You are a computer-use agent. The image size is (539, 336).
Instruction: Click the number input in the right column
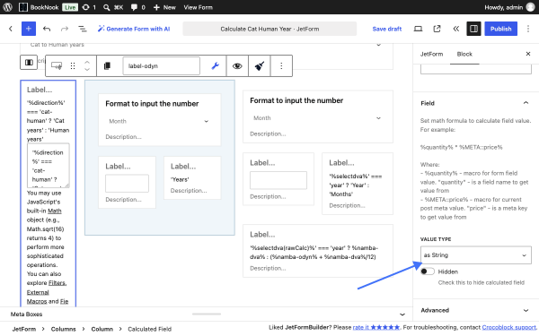coord(278,180)
